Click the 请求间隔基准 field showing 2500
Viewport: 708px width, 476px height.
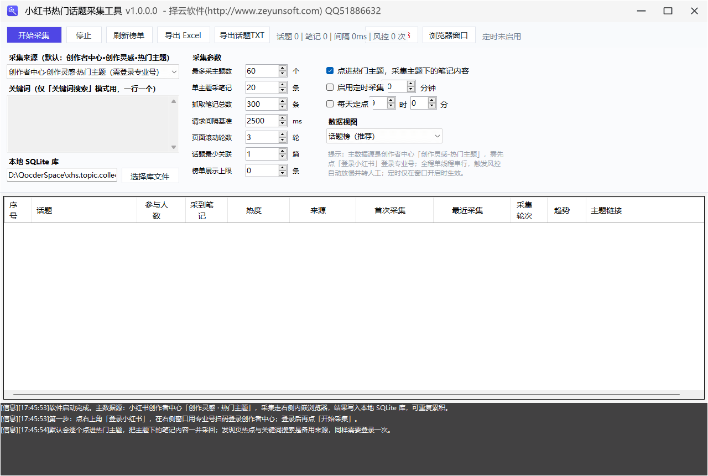[x=262, y=121]
